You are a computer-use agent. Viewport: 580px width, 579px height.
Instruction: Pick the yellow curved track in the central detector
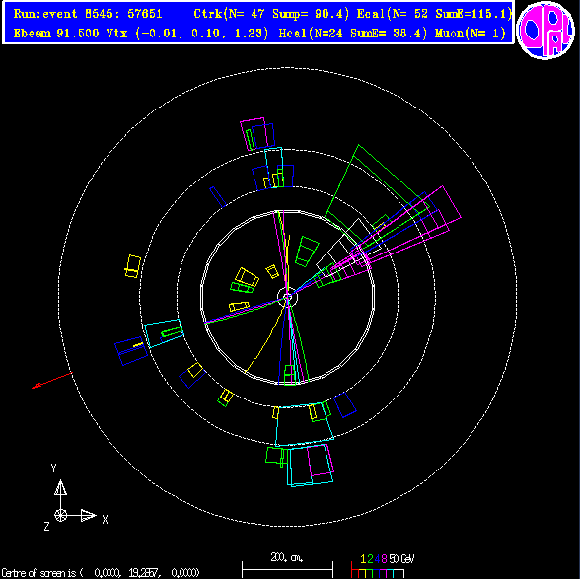(x=265, y=338)
